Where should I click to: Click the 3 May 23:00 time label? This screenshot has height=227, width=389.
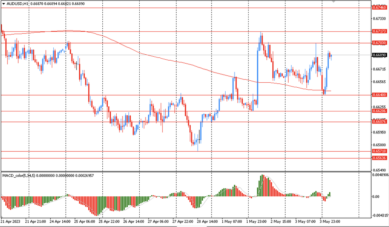click(x=330, y=222)
